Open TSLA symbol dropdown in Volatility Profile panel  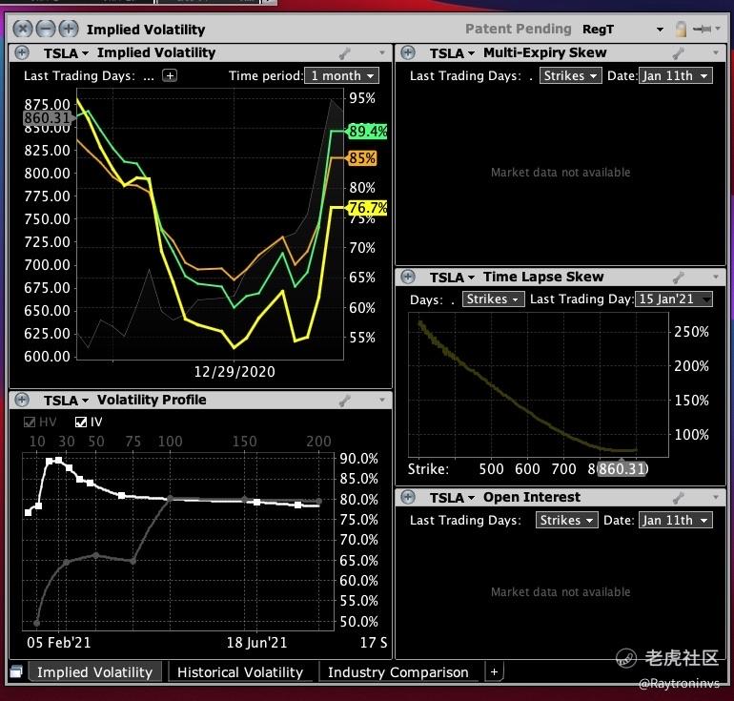(66, 401)
